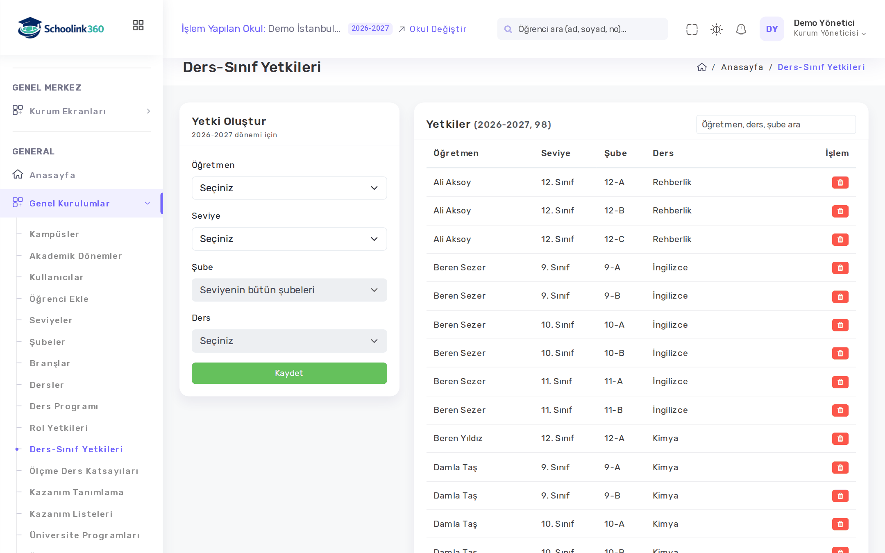Image resolution: width=885 pixels, height=553 pixels.
Task: Delete Beren Yıldız 12-A Kimya permission
Action: pos(840,438)
